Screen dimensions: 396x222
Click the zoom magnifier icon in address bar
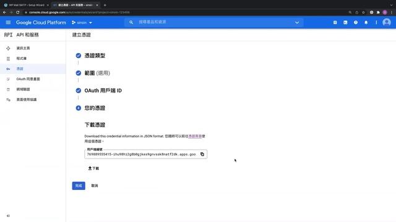tap(350, 12)
